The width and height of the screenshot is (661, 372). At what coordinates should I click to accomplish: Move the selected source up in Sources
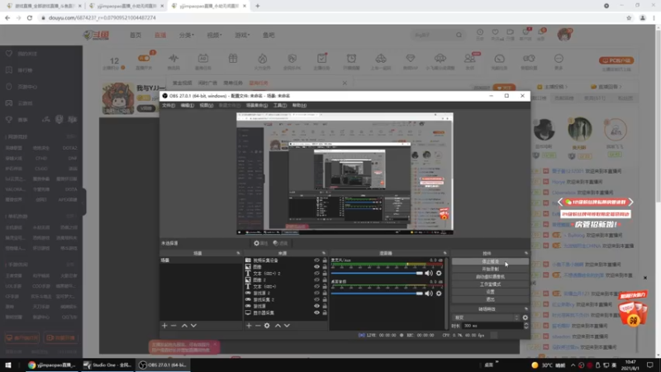point(278,326)
